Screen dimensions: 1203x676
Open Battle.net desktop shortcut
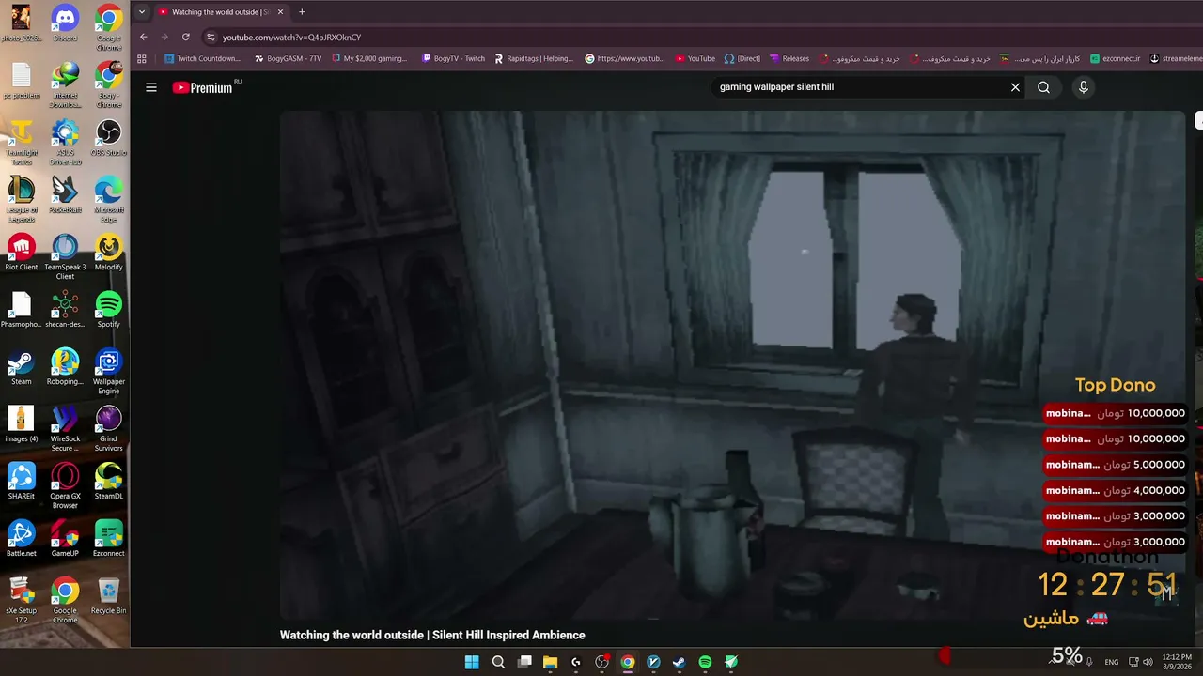[21, 539]
